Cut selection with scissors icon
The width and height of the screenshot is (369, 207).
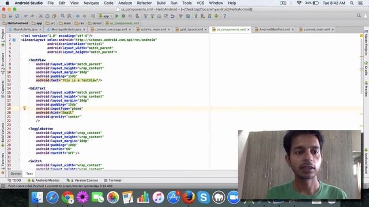[x=40, y=16]
